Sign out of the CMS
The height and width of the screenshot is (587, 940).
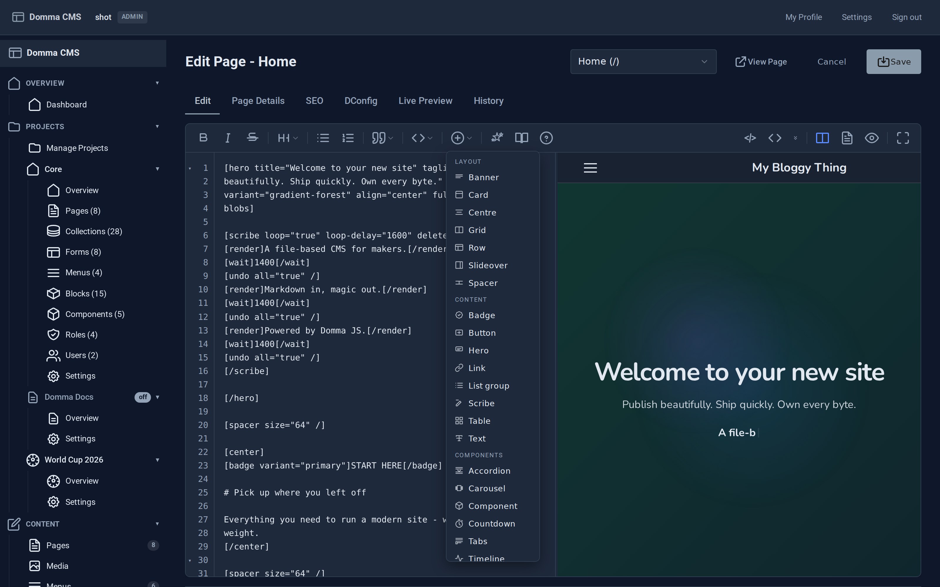point(906,17)
